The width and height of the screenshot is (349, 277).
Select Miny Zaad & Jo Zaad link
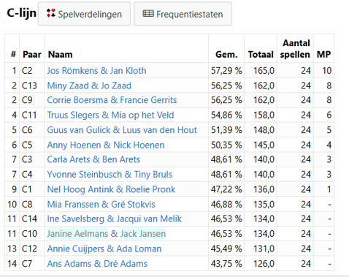[89, 86]
